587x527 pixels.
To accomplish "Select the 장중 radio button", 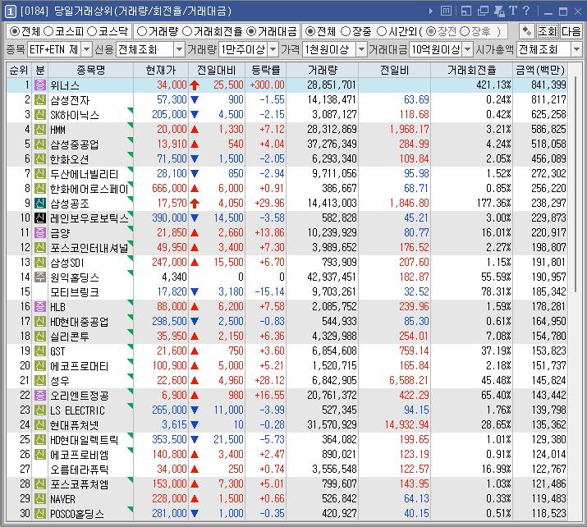I will tap(346, 31).
